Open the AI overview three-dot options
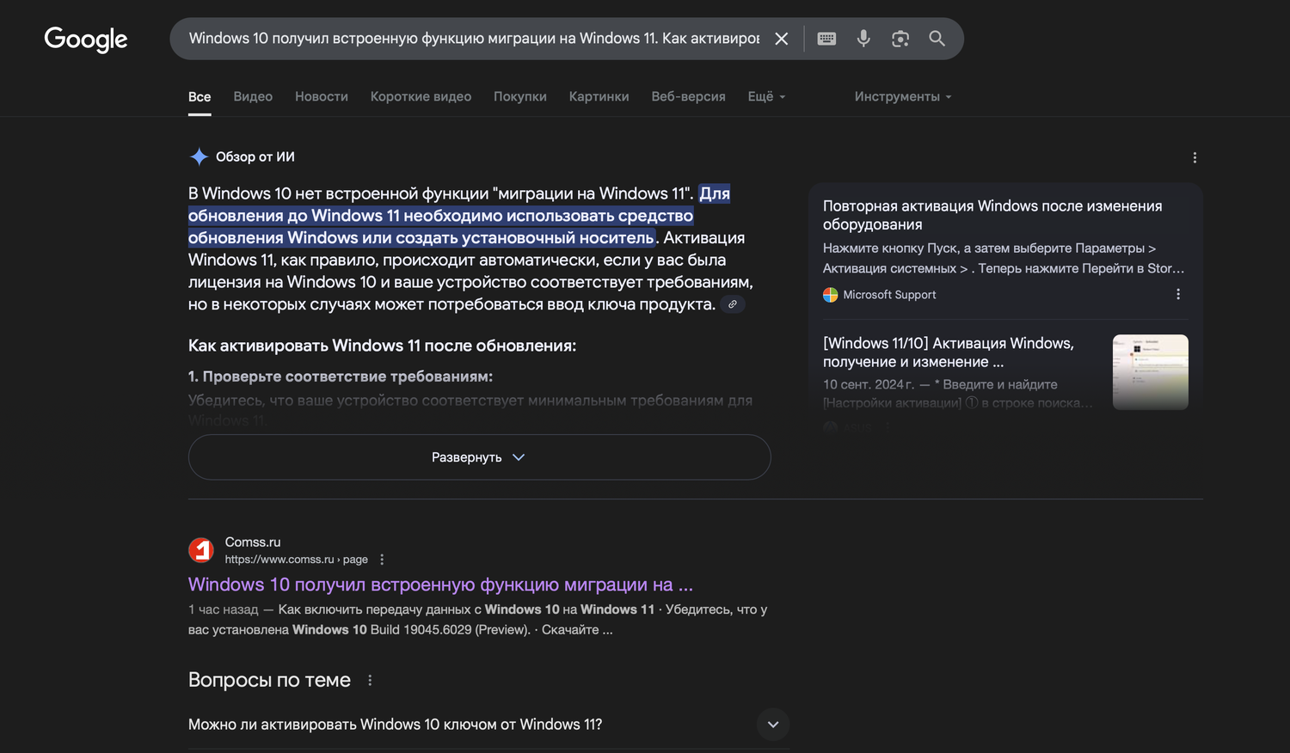1290x753 pixels. (x=1195, y=157)
